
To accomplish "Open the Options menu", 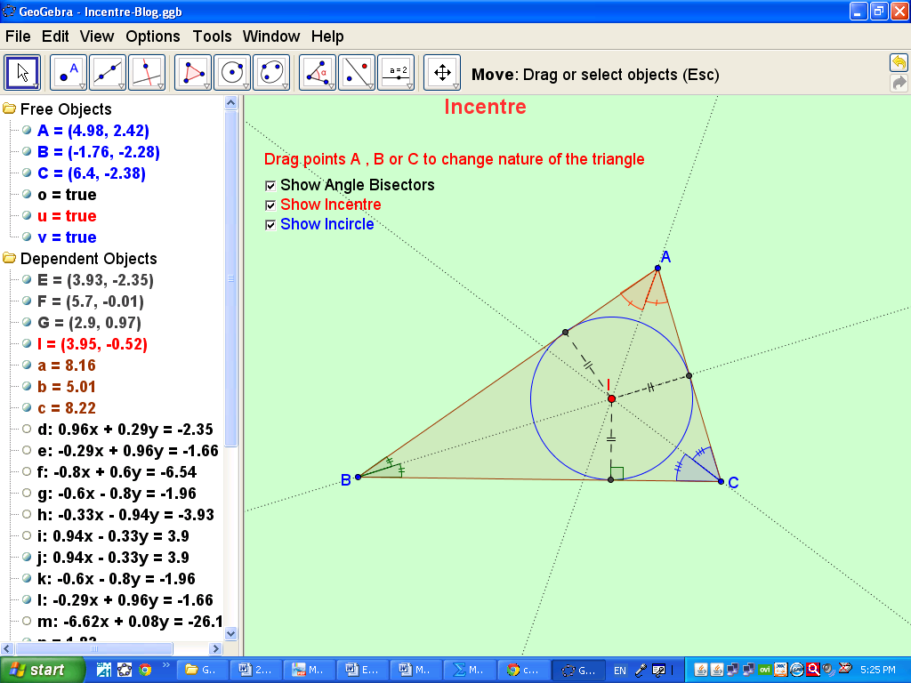I will click(x=152, y=36).
